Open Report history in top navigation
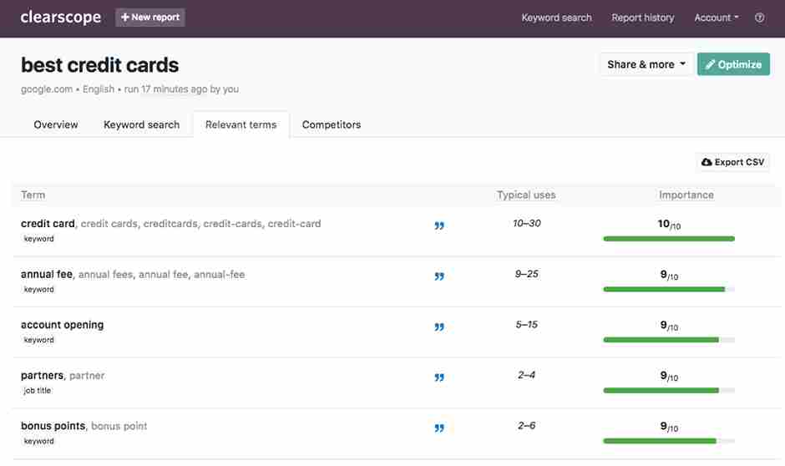 pos(643,18)
